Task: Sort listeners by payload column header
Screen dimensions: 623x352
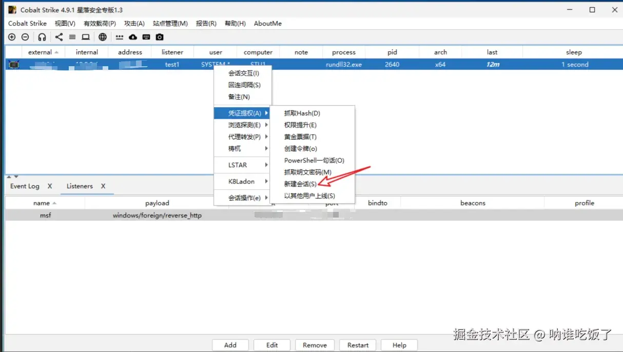Action: [157, 203]
